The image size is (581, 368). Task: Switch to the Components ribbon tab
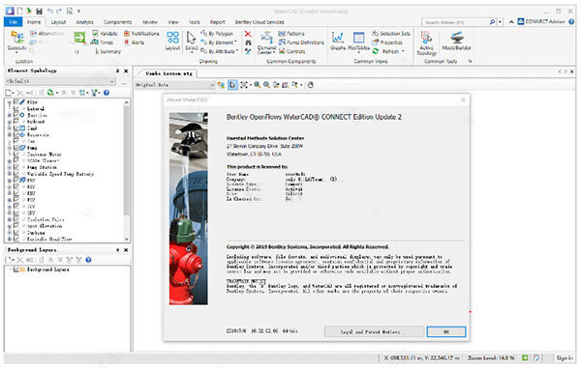118,22
